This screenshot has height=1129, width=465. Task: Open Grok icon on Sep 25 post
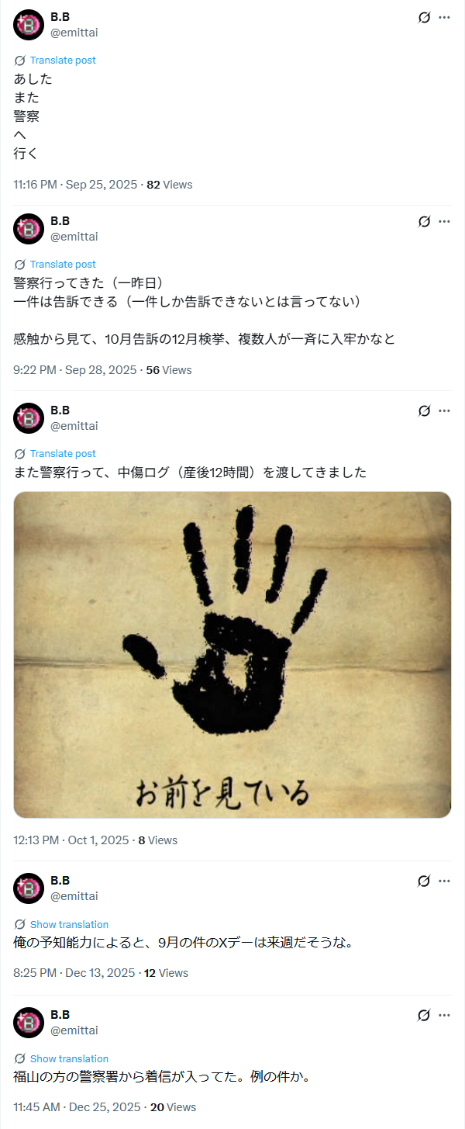coord(424,17)
